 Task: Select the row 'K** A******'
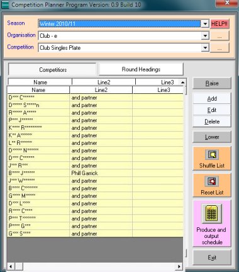coord(95,135)
